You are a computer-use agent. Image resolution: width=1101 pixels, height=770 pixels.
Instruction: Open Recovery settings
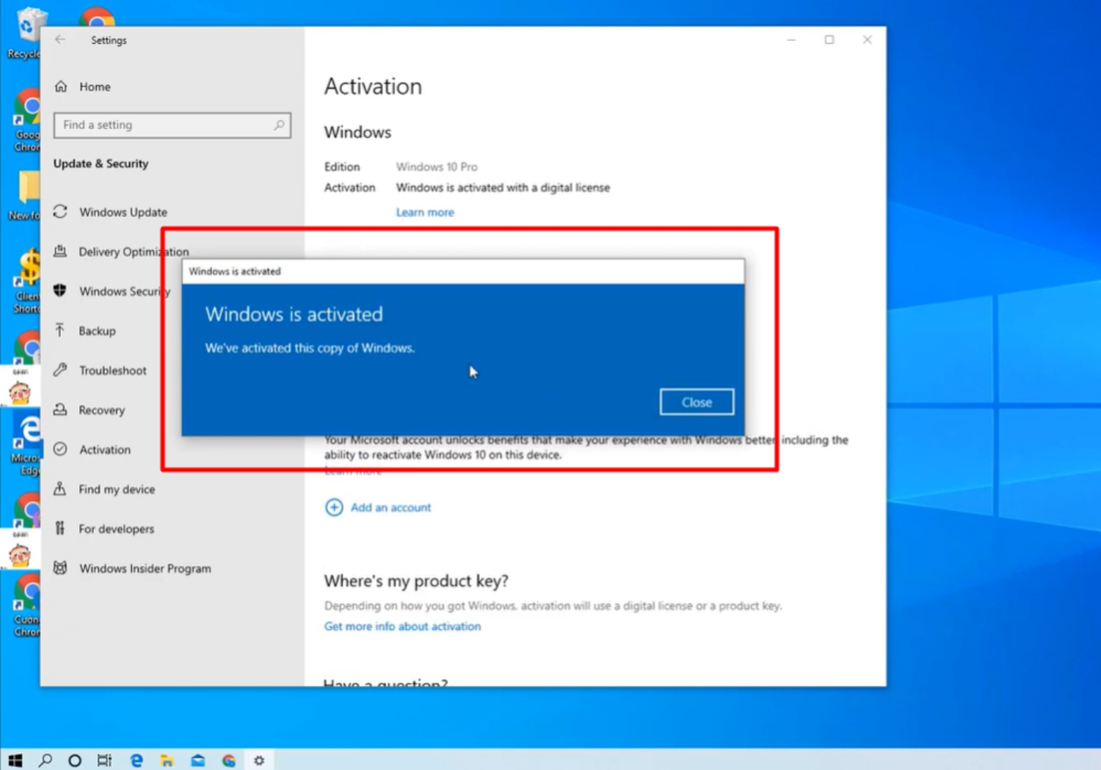point(101,410)
